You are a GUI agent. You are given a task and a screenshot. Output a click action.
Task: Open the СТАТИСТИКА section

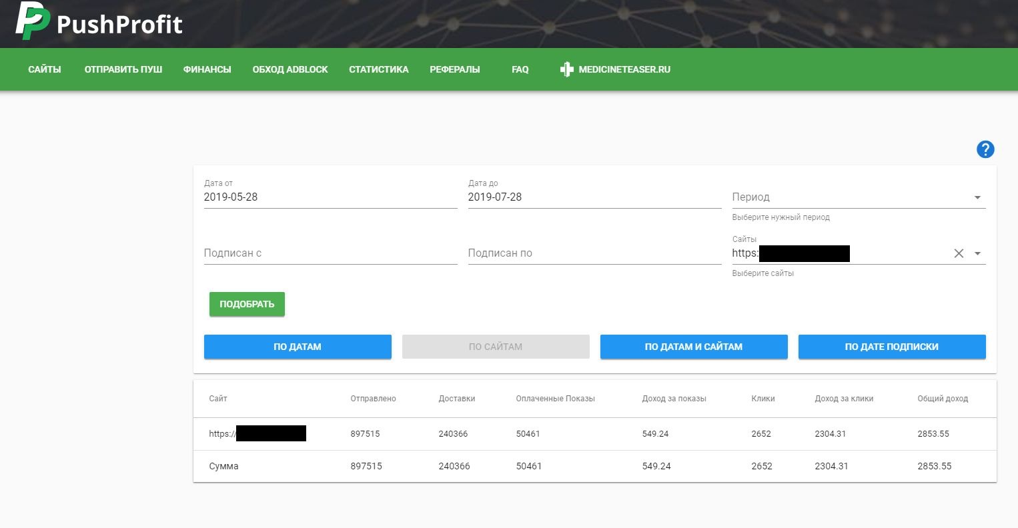tap(379, 69)
